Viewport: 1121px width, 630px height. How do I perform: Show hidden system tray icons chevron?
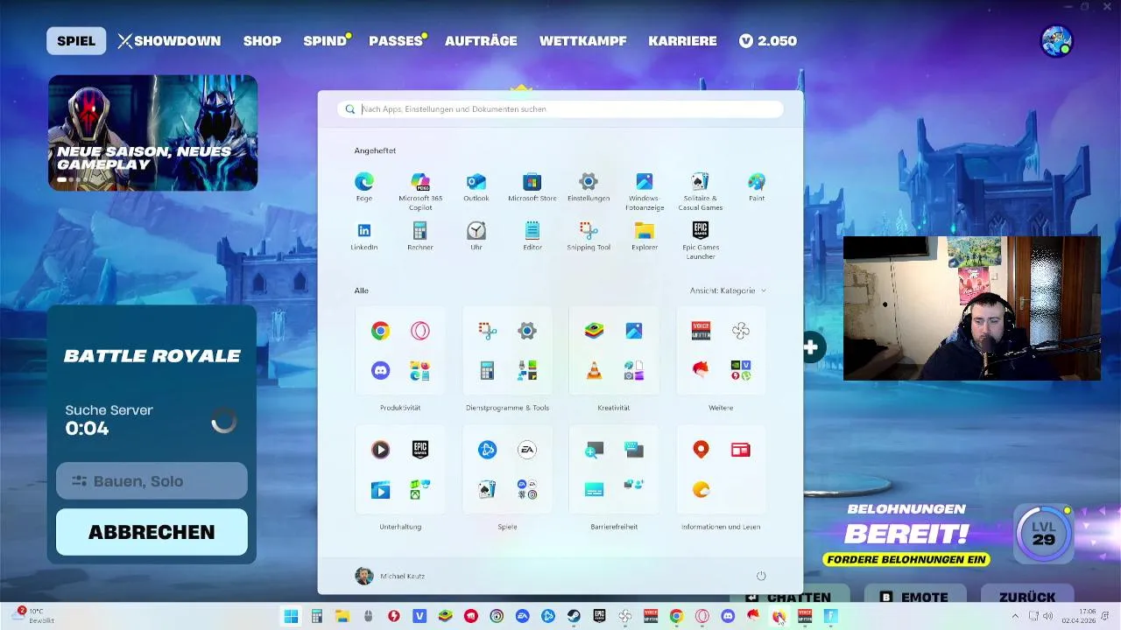pos(1016,617)
